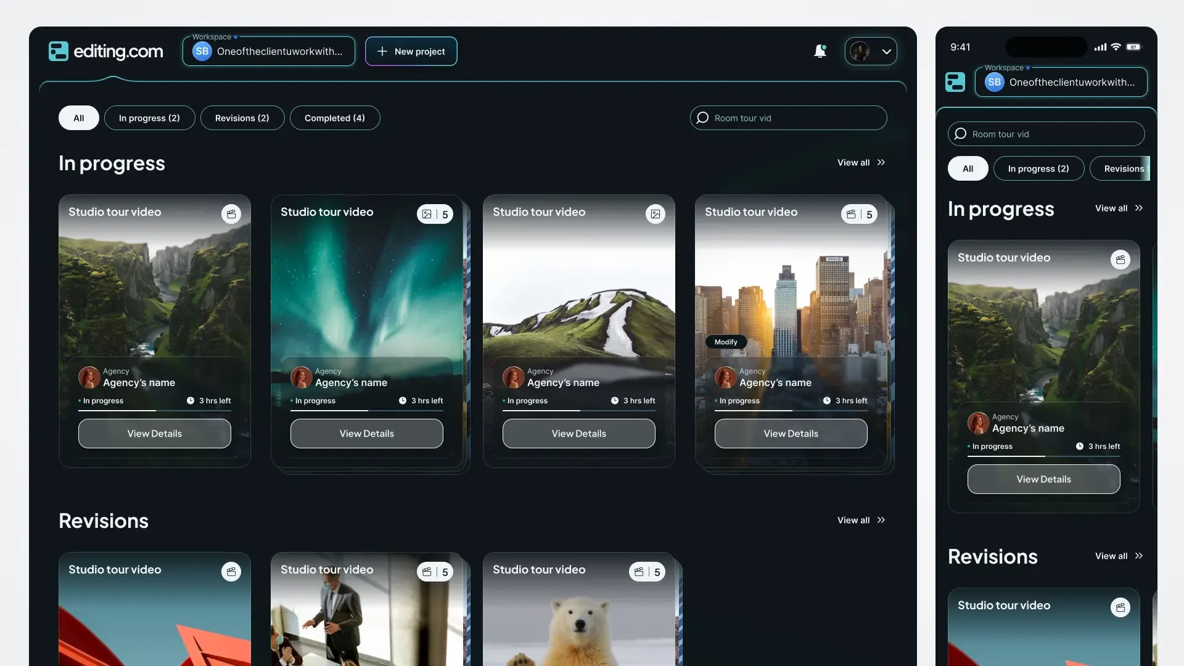Click the Wi-Fi icon in mobile status bar
The image size is (1184, 666).
click(x=1116, y=47)
